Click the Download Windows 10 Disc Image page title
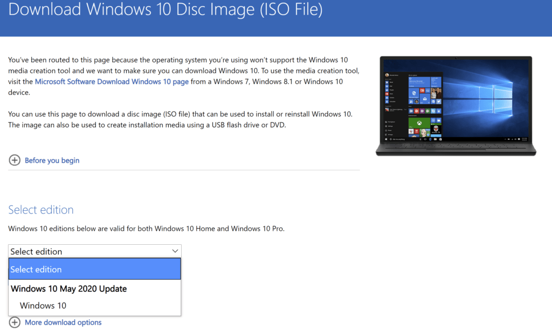 (165, 10)
